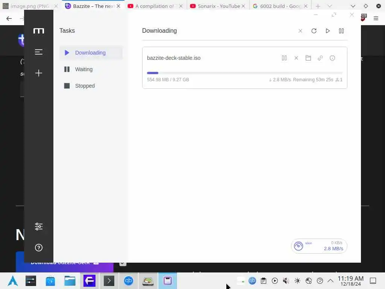Click the bazzite-deck-stable.iso progress bar
The image size is (385, 289).
click(x=244, y=73)
